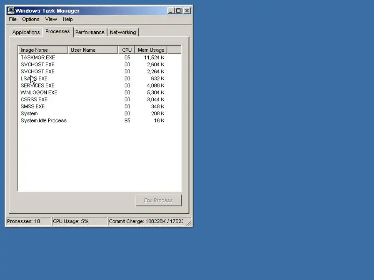This screenshot has width=374, height=280.
Task: Select the SERVICES.EXE process
Action: (x=99, y=85)
